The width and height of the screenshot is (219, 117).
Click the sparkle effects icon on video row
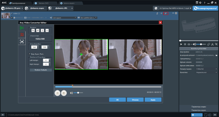[161, 13]
